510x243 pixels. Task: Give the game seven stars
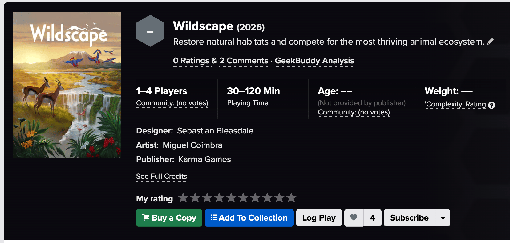click(255, 198)
